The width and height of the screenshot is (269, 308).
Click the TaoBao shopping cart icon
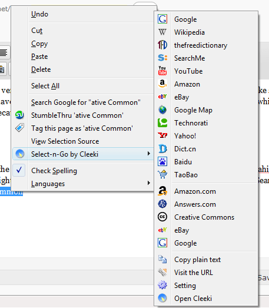[162, 174]
